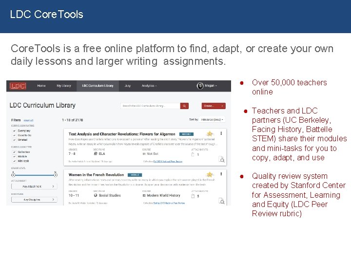The width and height of the screenshot is (351, 263).
Task: Click the MODULE badge on French Revolution card
Action: (135, 175)
